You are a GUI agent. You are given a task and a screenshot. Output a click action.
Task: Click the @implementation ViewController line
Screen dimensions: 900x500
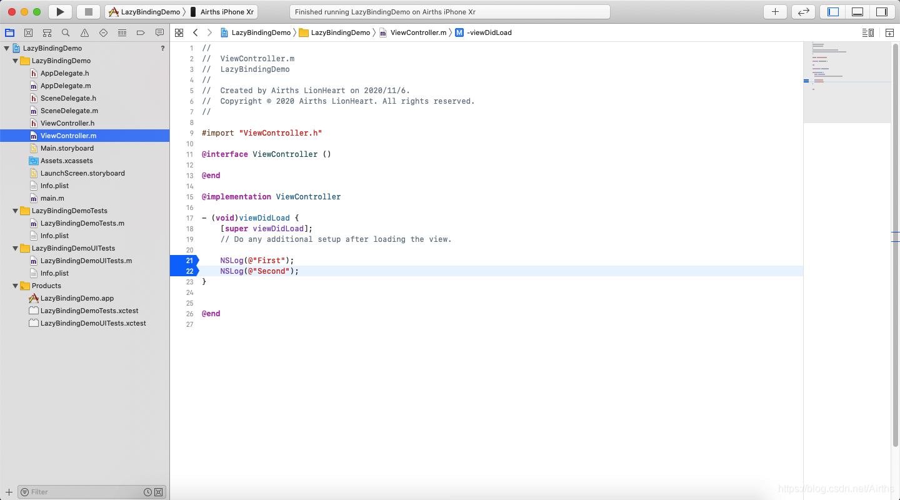click(271, 197)
